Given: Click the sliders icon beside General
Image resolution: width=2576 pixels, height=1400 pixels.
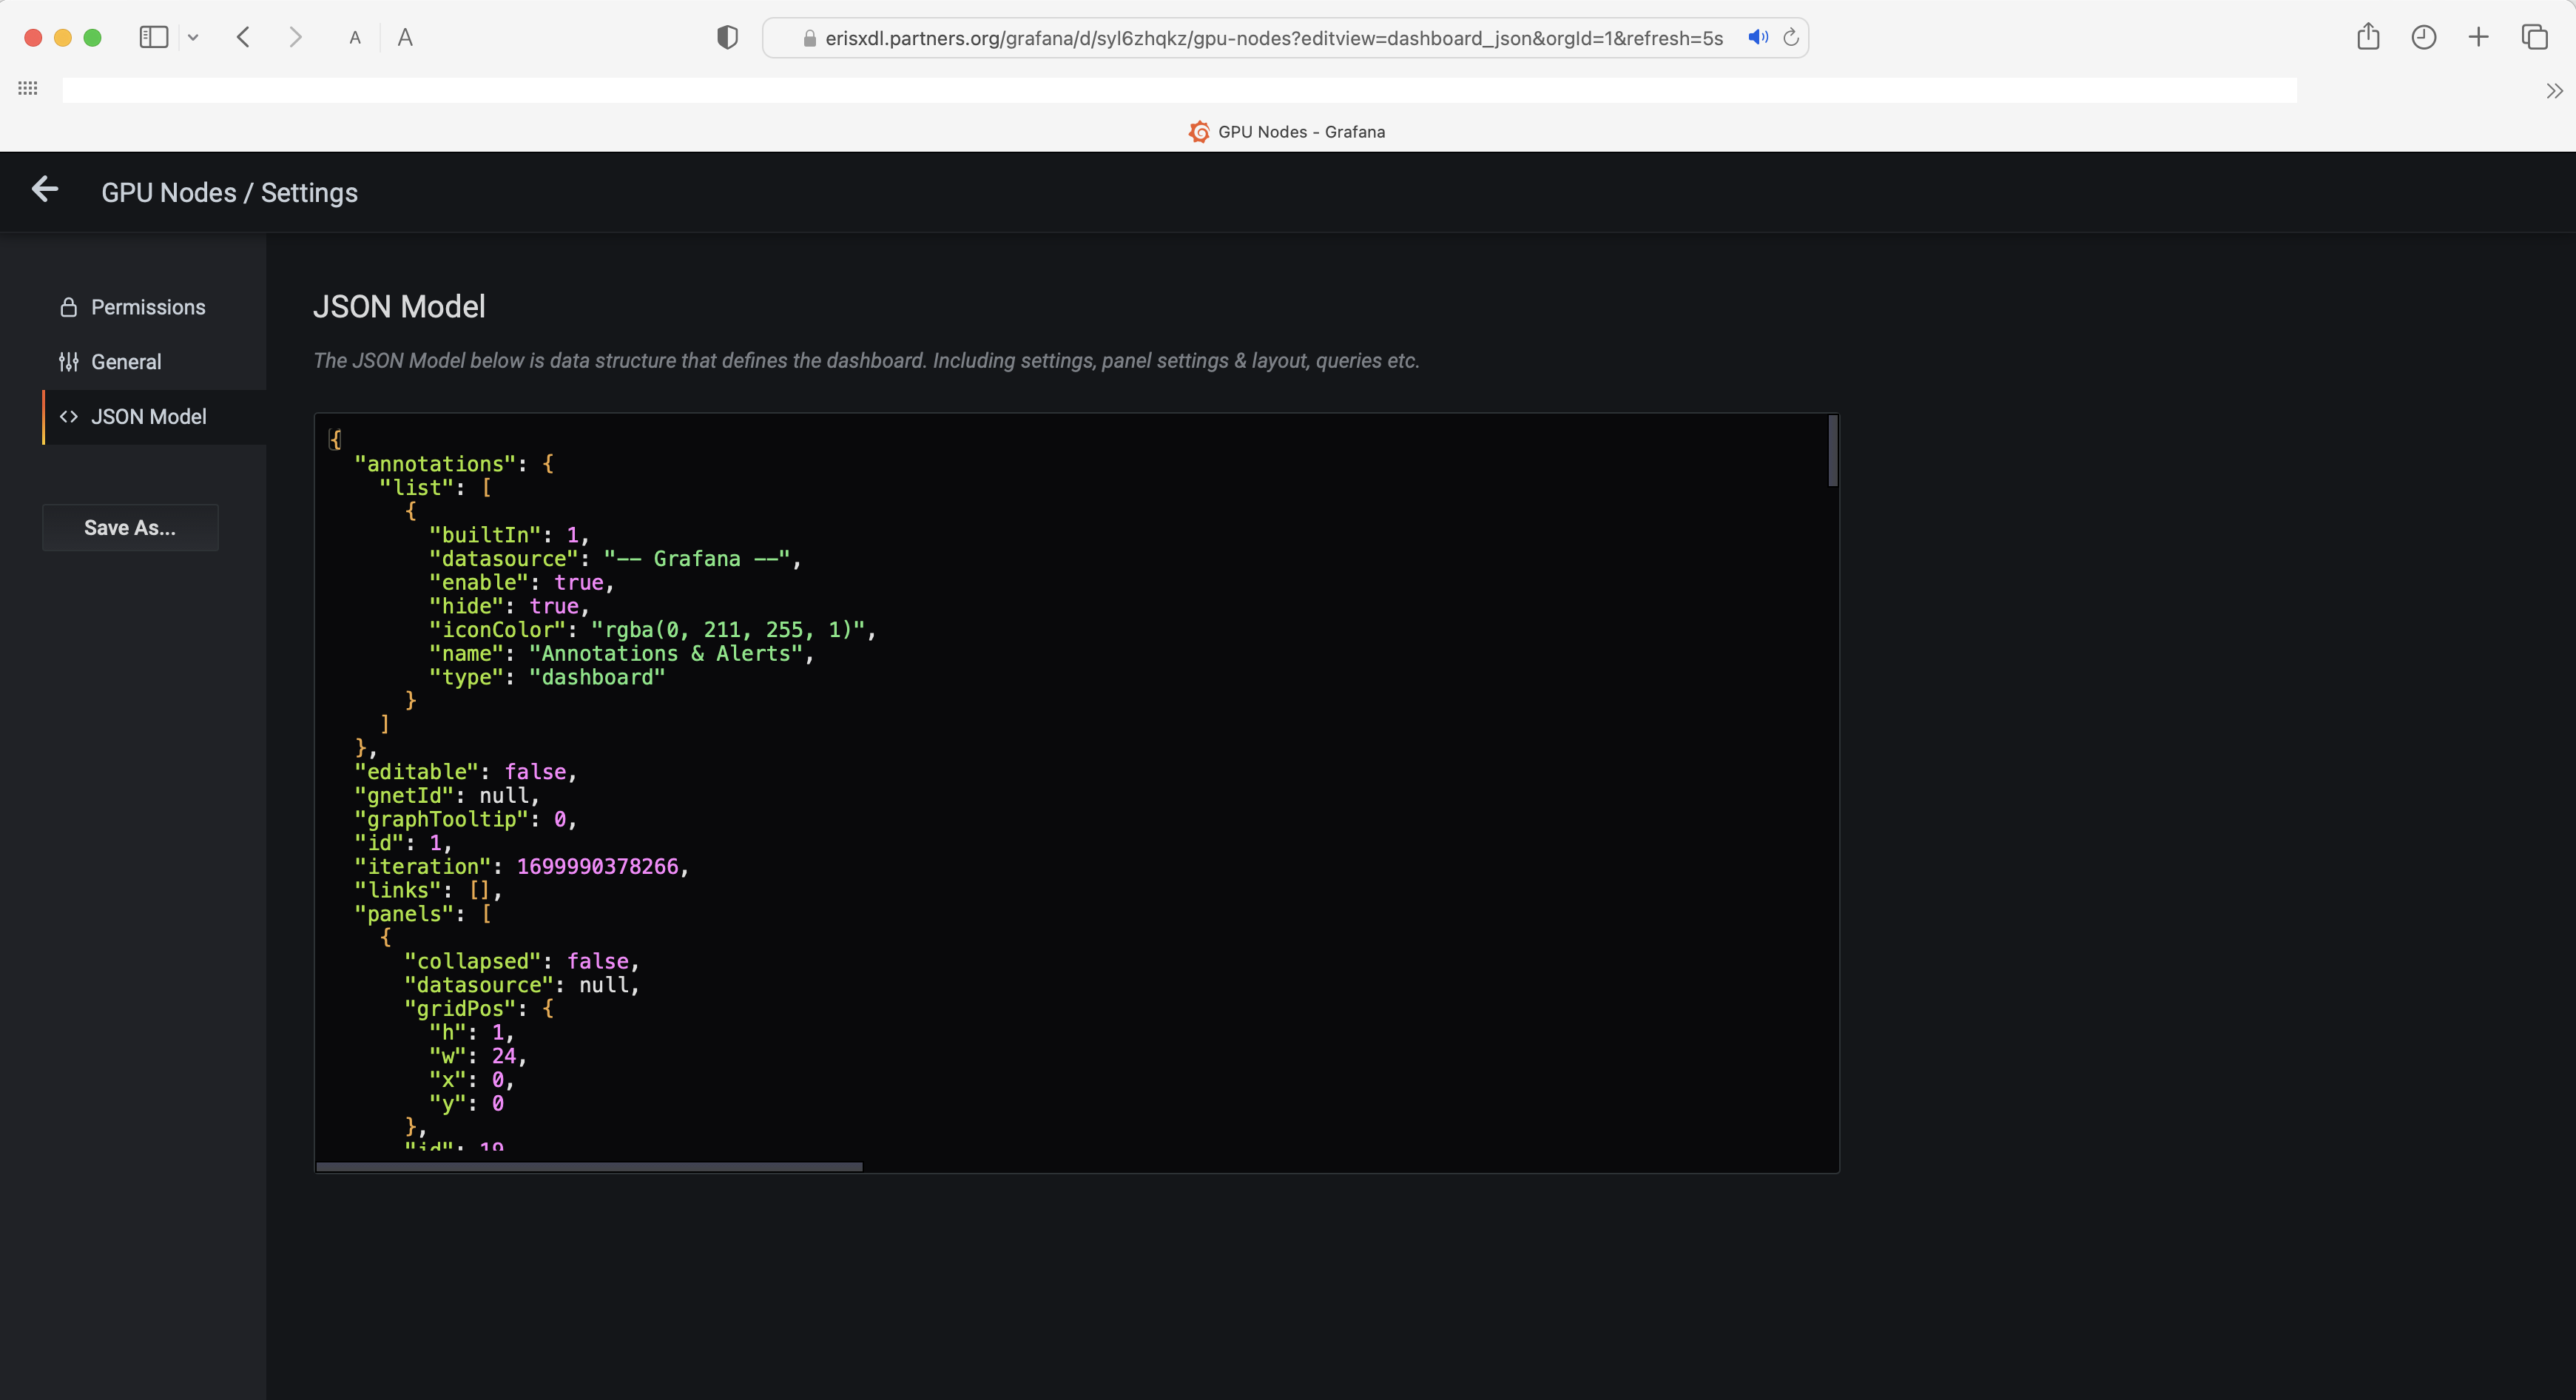Looking at the screenshot, I should (x=69, y=362).
